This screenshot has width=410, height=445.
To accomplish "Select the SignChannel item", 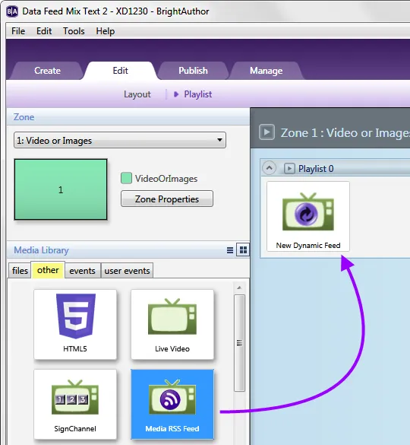I will pos(75,404).
